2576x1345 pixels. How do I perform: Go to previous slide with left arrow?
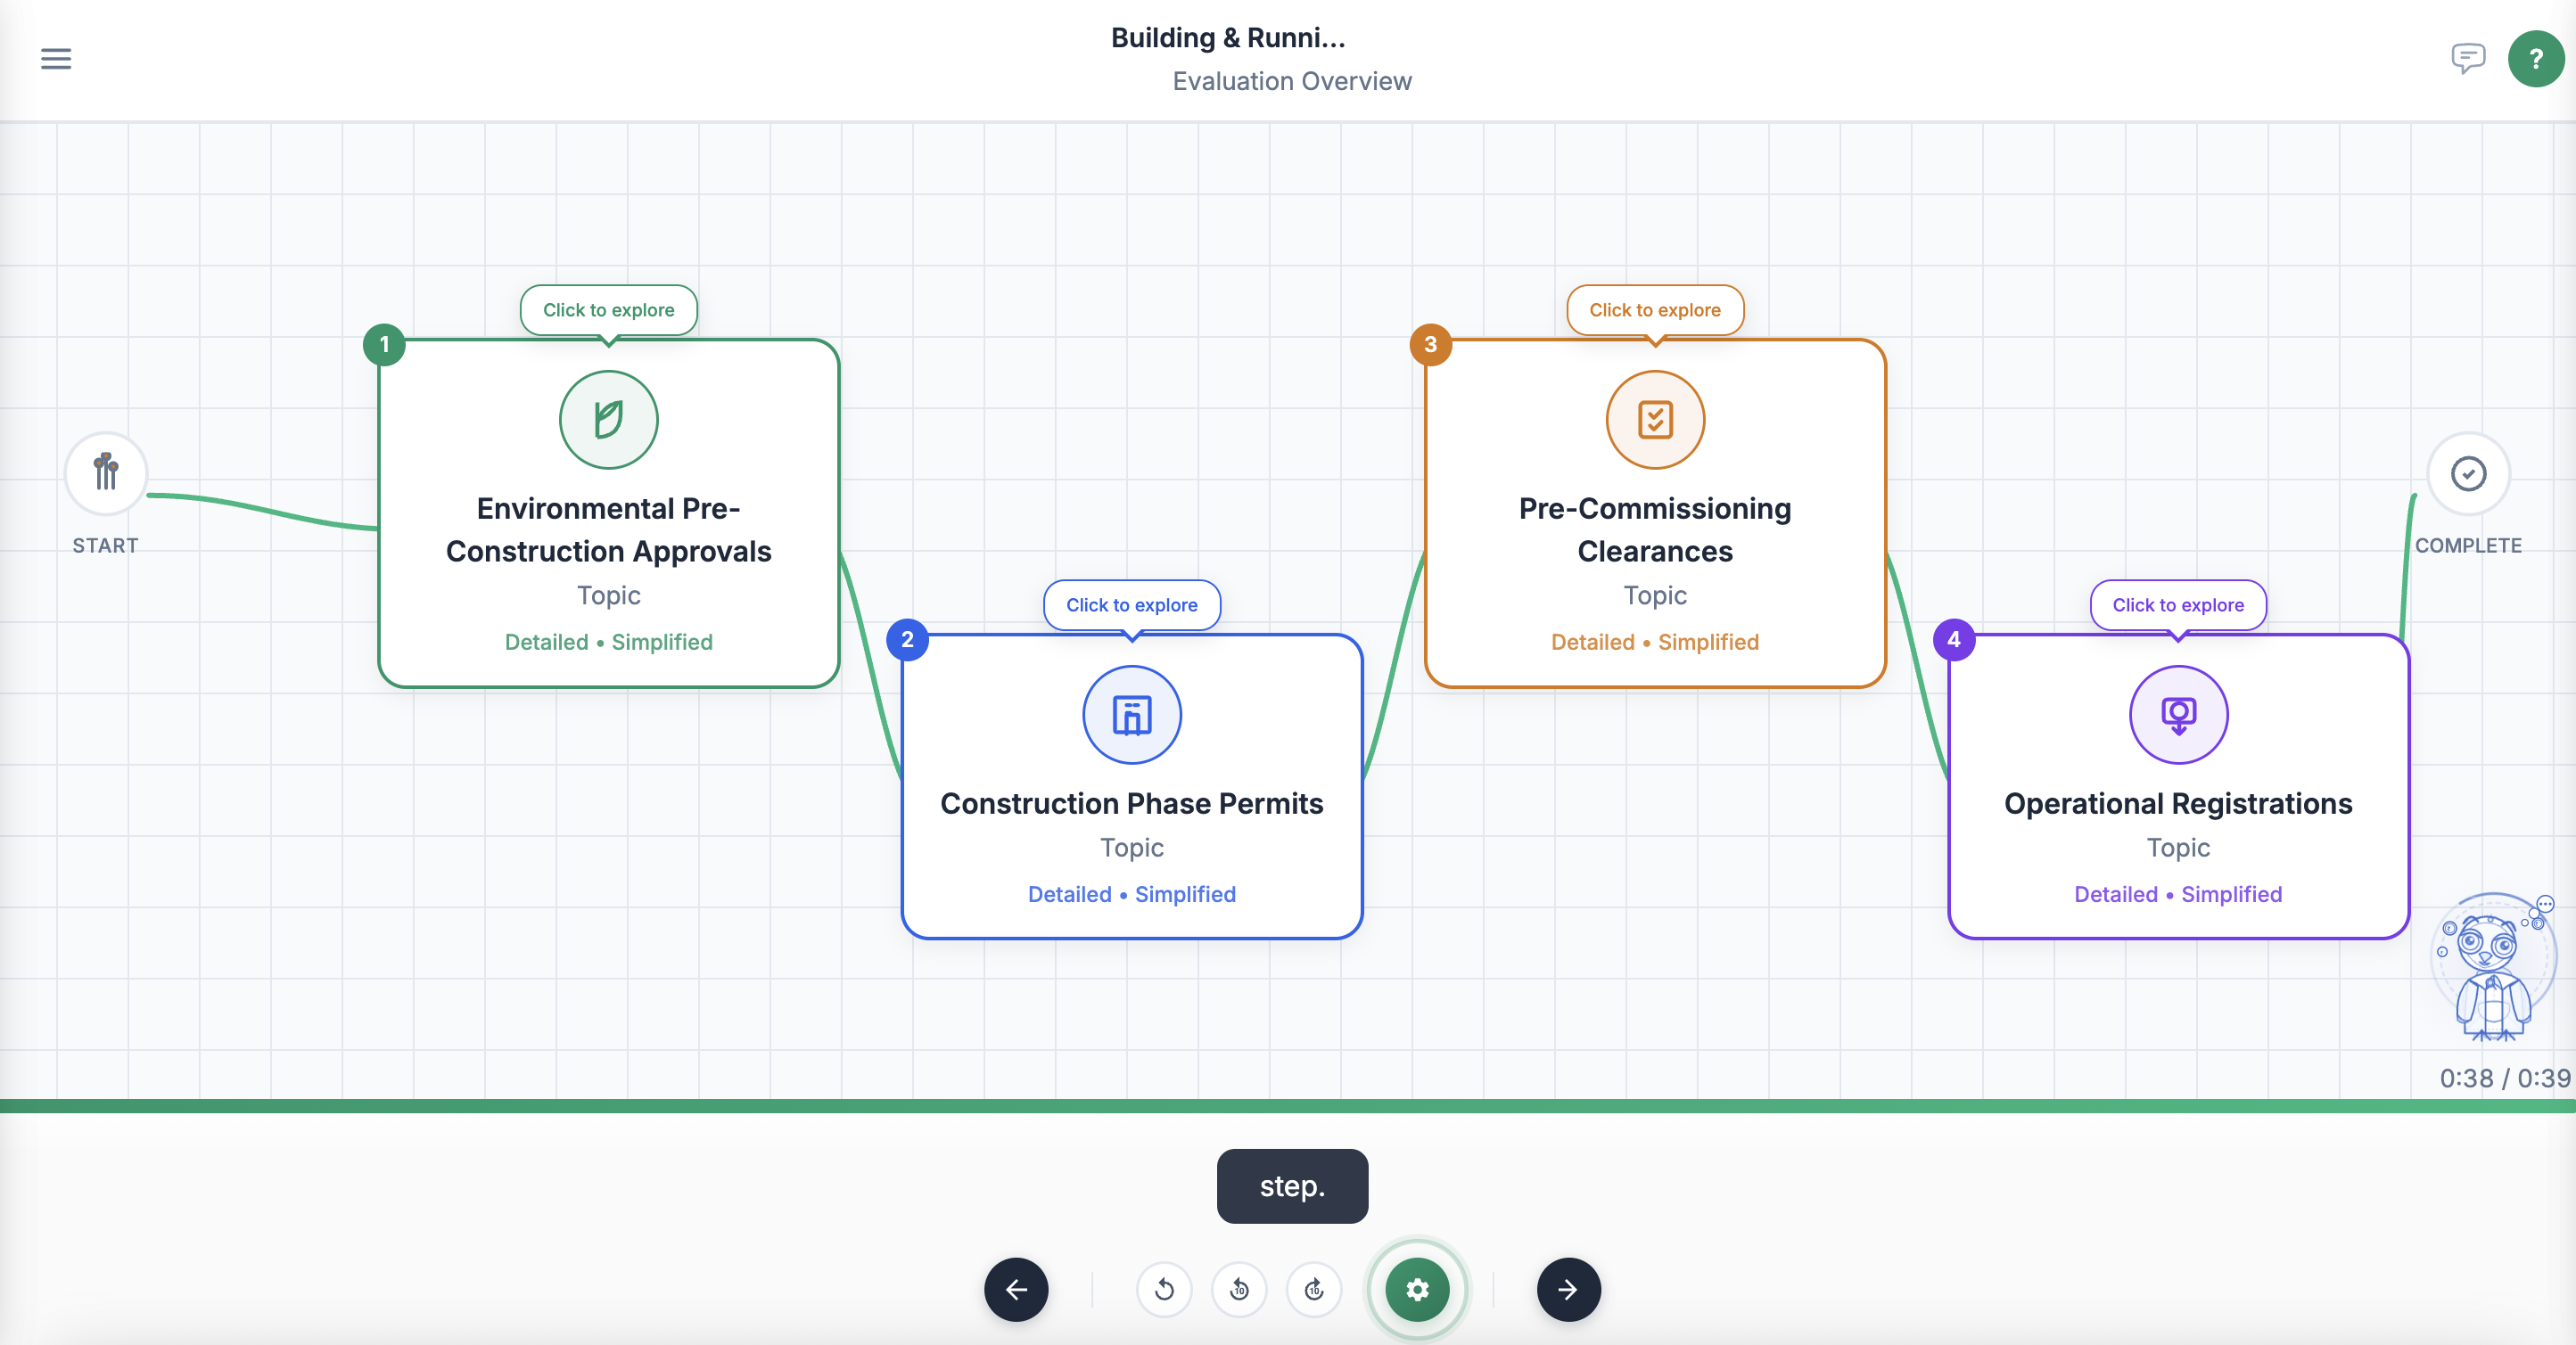pyautogui.click(x=1016, y=1289)
